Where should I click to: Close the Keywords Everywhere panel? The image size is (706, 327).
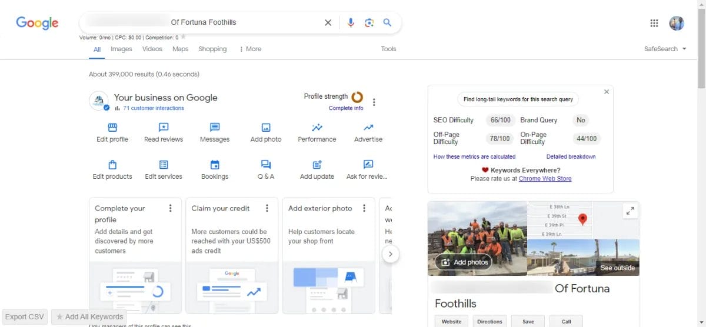607,92
